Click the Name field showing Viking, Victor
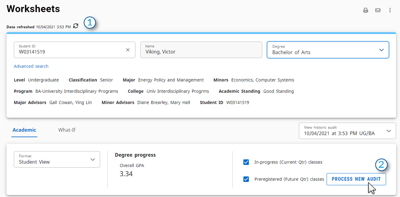 click(x=201, y=50)
